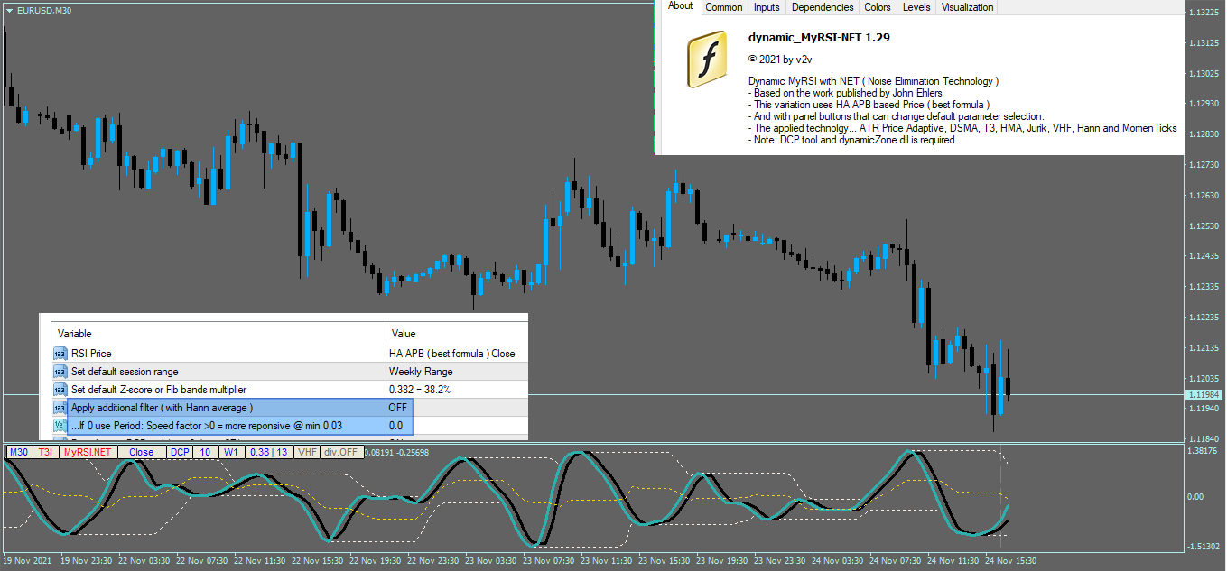Click the 19 Nov 2021 date label

[28, 561]
